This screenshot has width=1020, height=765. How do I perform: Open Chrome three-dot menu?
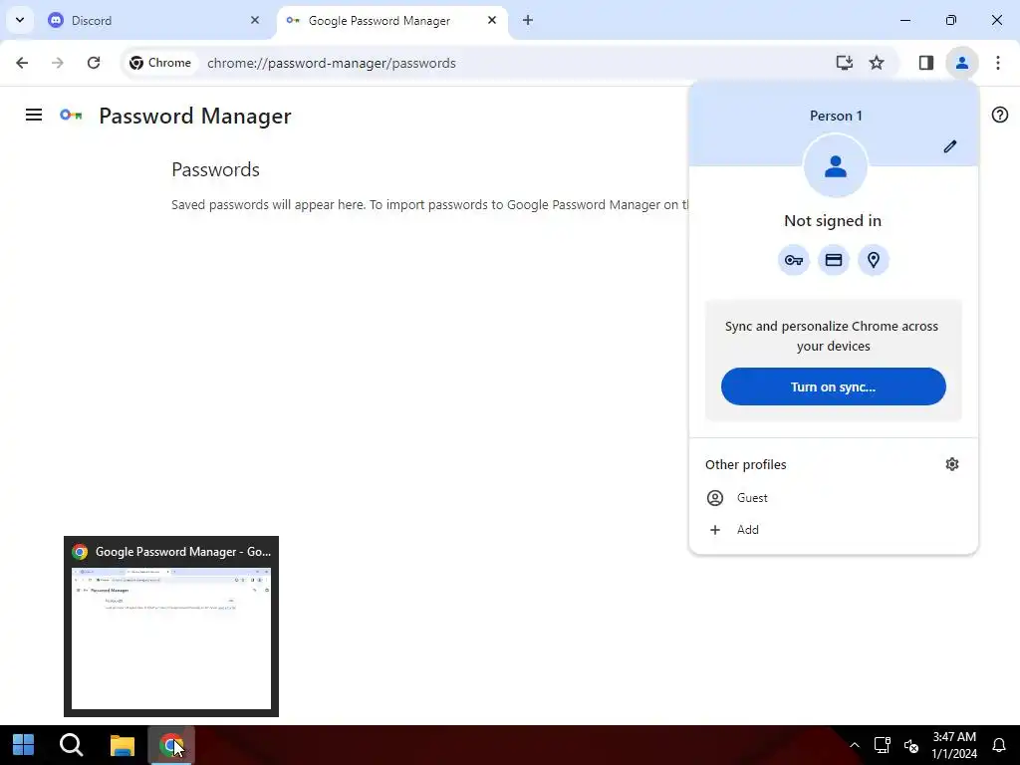click(x=998, y=63)
